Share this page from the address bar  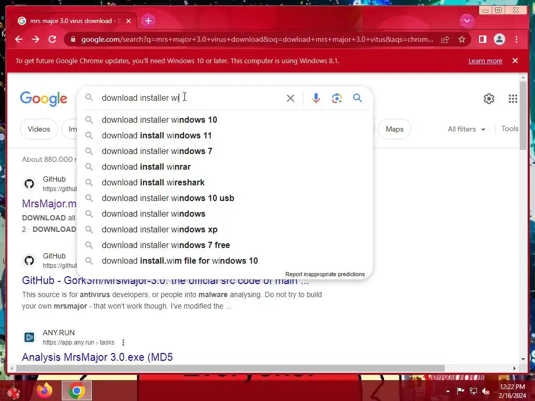[445, 40]
